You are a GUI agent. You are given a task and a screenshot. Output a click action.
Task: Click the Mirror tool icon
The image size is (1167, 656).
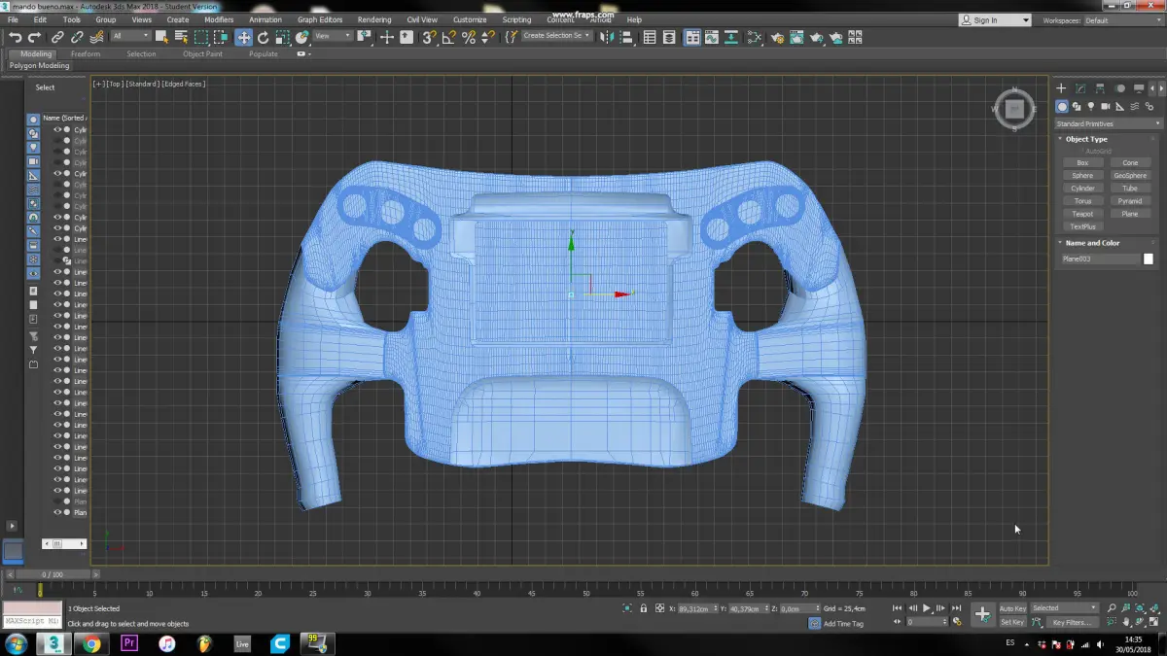click(607, 37)
